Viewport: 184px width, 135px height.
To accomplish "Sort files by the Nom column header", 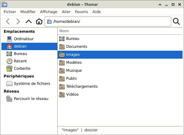I will click(120, 31).
